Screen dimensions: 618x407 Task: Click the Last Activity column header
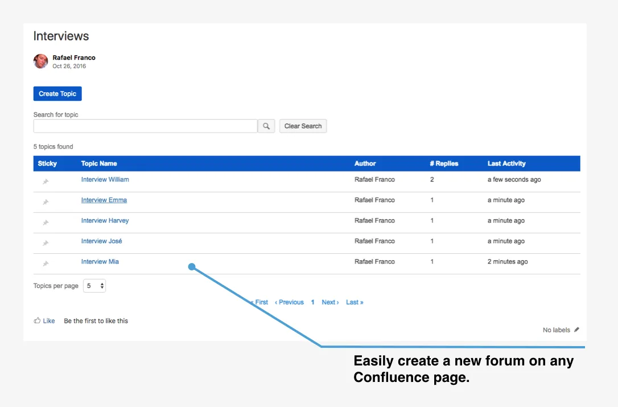tap(506, 163)
